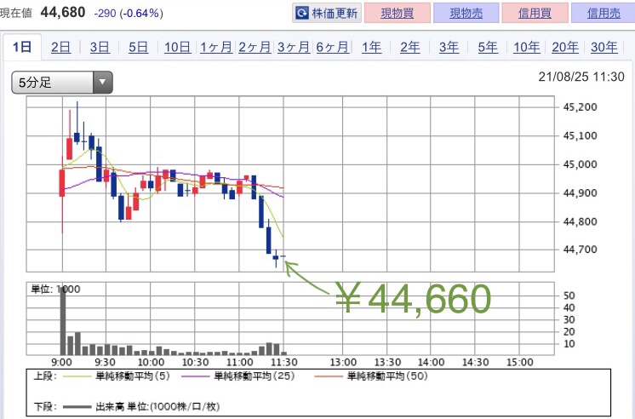Click the 15:00 time axis label

pos(520,362)
